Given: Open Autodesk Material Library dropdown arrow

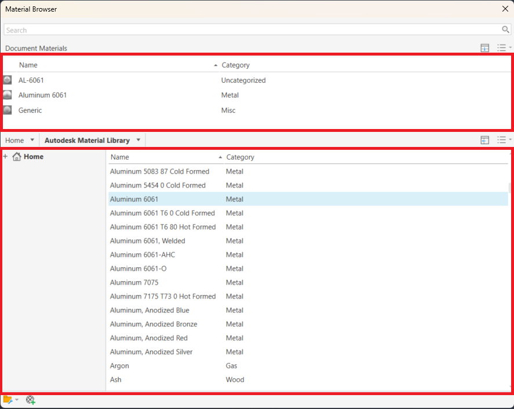Looking at the screenshot, I should [x=138, y=140].
